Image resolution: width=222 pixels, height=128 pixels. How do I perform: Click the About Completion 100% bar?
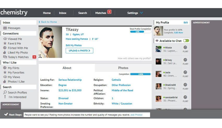click(140, 74)
